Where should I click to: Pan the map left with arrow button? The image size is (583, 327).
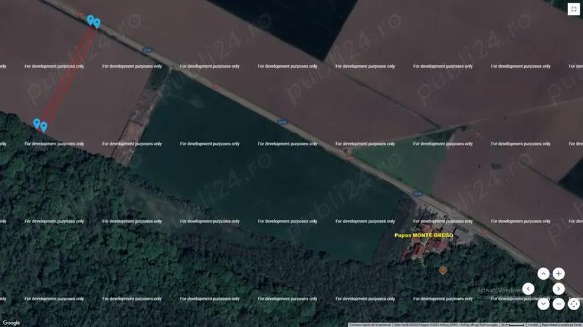pyautogui.click(x=529, y=289)
